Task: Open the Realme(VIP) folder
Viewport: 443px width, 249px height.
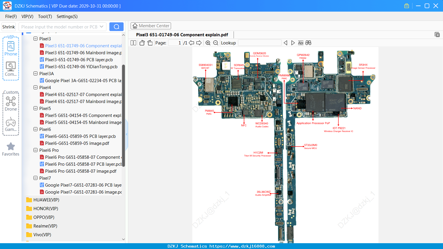Action: (x=42, y=226)
